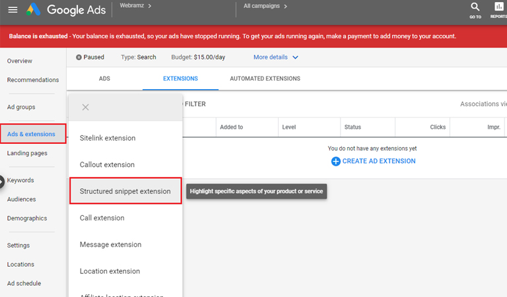Screen dimensions: 507x297
Task: Open the Reports icon
Action: 499,10
